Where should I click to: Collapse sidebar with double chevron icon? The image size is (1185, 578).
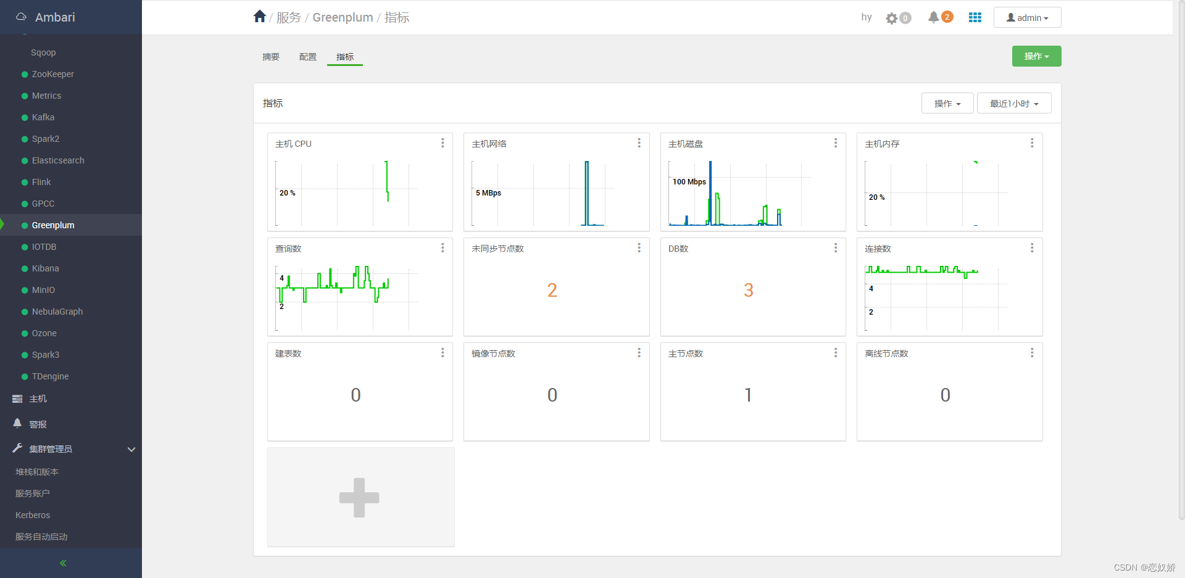coord(63,563)
